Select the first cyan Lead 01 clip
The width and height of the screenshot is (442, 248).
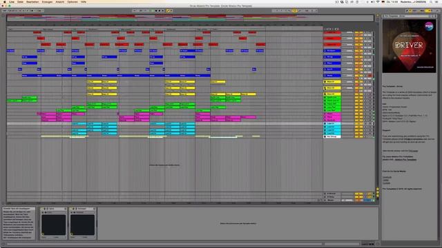(79, 124)
